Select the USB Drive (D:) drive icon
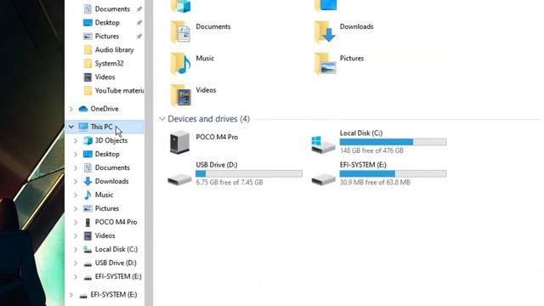This screenshot has height=306, width=544. click(179, 179)
